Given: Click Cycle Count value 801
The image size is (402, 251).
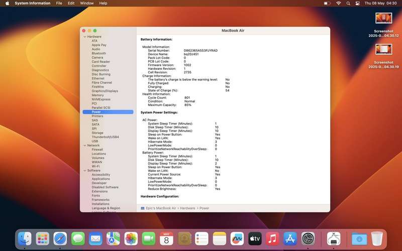Looking at the screenshot, I should pos(187,97).
